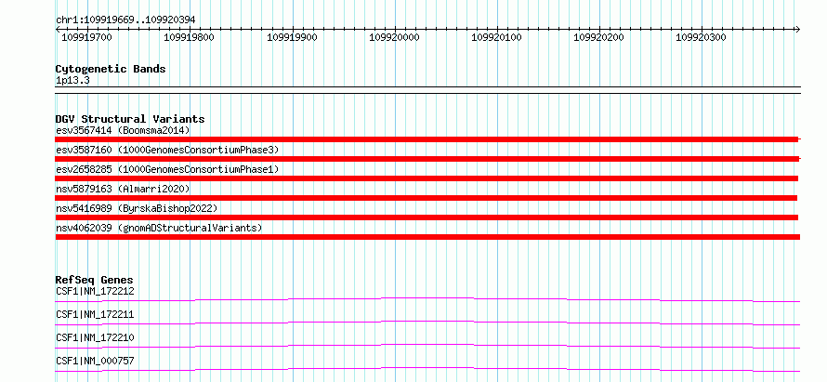Click the red bar under nsv5879163

point(427,198)
